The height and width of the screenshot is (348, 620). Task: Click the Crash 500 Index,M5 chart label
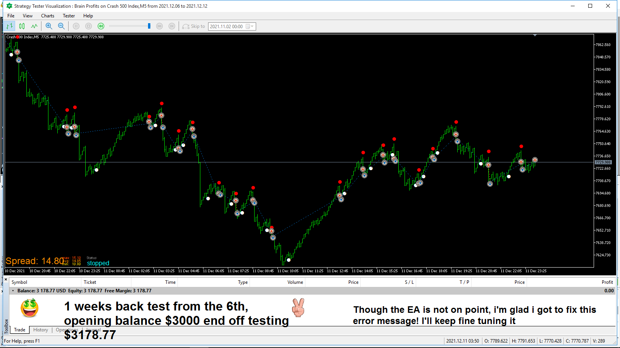(22, 37)
